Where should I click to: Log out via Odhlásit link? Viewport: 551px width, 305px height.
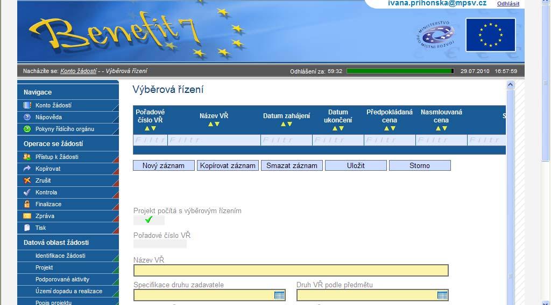pyautogui.click(x=508, y=4)
